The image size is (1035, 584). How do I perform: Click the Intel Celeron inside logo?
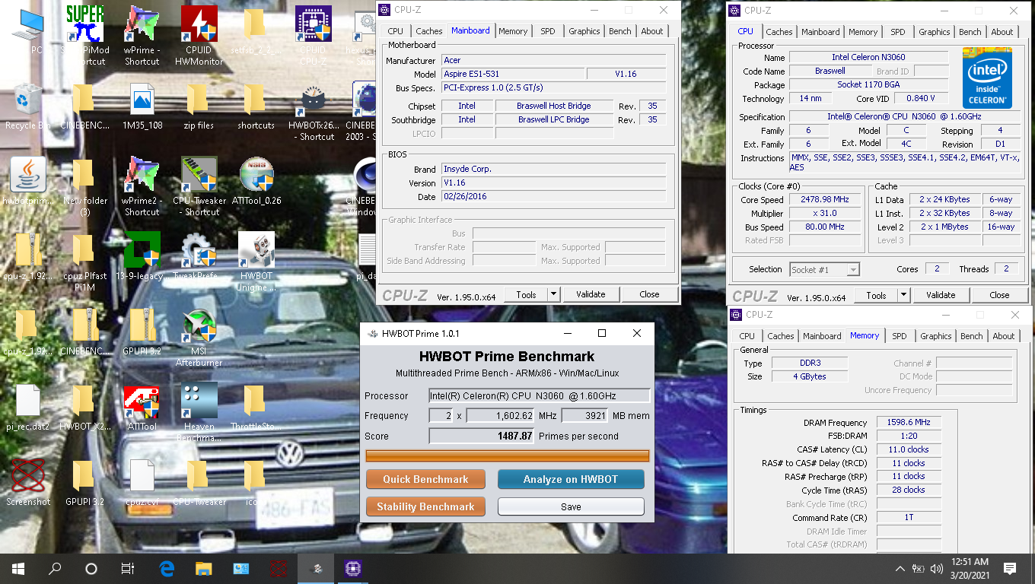pyautogui.click(x=987, y=78)
